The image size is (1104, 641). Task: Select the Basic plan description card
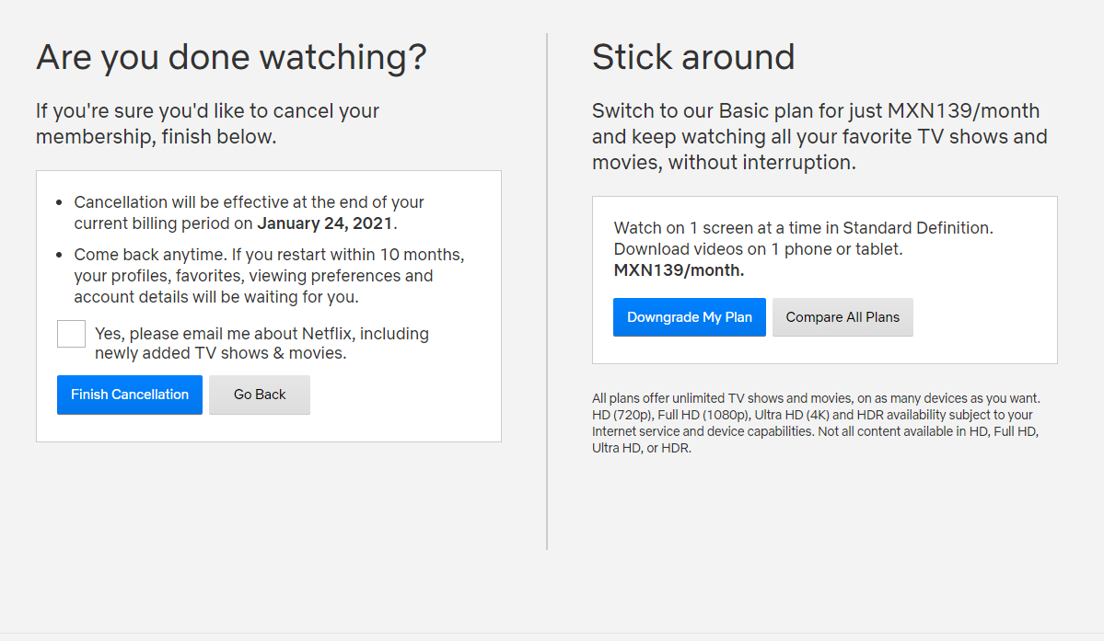point(824,280)
